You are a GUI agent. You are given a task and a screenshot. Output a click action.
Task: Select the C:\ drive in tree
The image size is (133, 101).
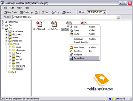click(10, 25)
